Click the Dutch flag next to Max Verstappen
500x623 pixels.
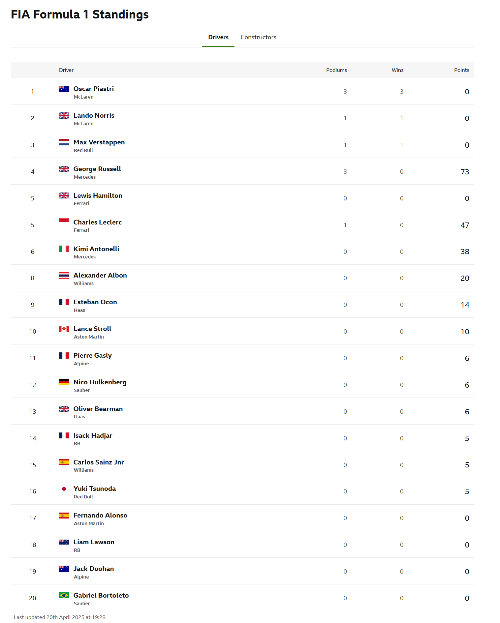tap(64, 142)
